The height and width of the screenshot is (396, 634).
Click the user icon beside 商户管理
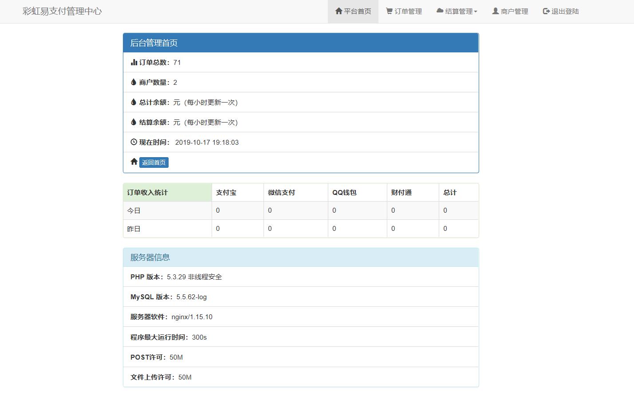(x=495, y=11)
